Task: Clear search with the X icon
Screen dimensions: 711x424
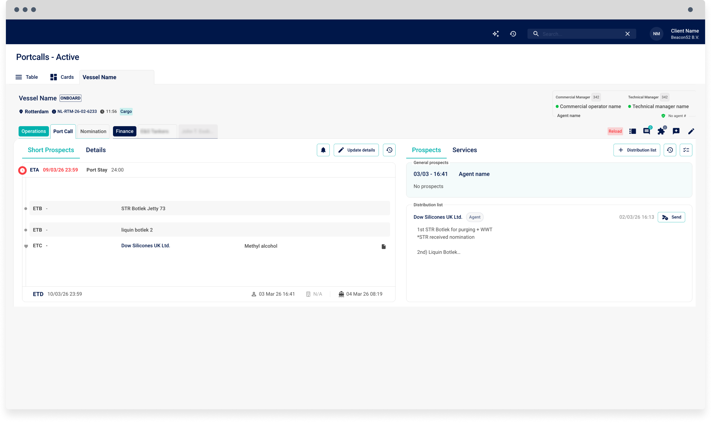Action: (x=628, y=34)
